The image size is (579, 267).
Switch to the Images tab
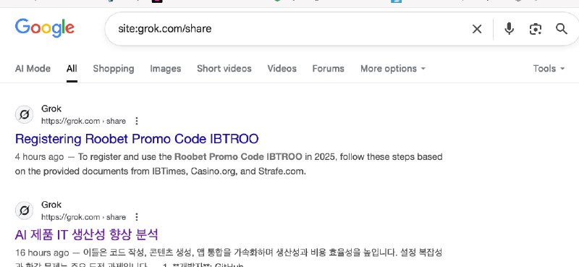(x=166, y=69)
